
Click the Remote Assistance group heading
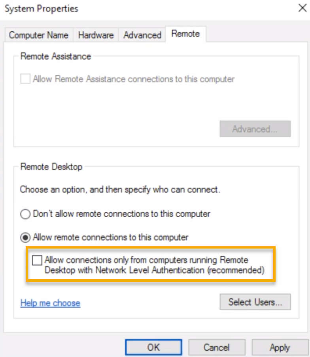(56, 56)
